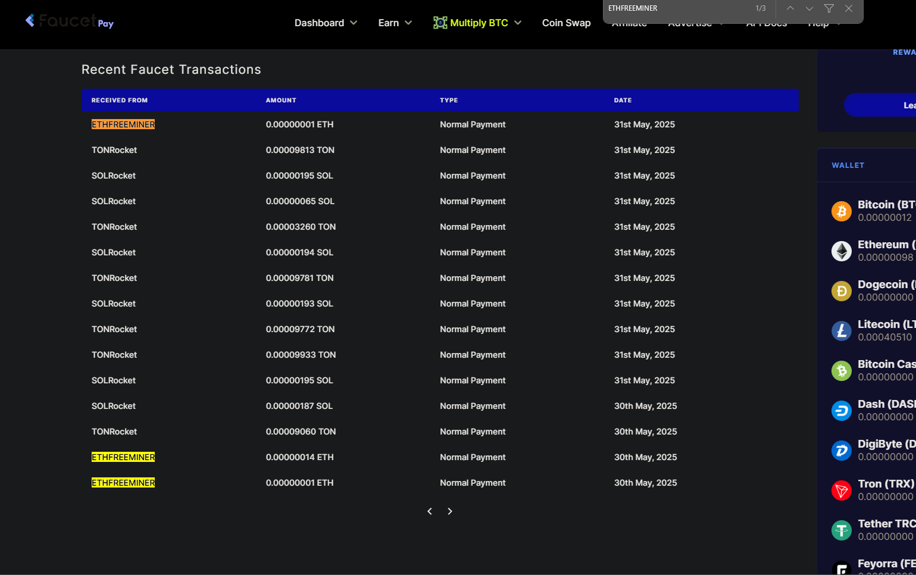Click the Ethereum wallet icon
This screenshot has width=916, height=575.
click(x=842, y=251)
